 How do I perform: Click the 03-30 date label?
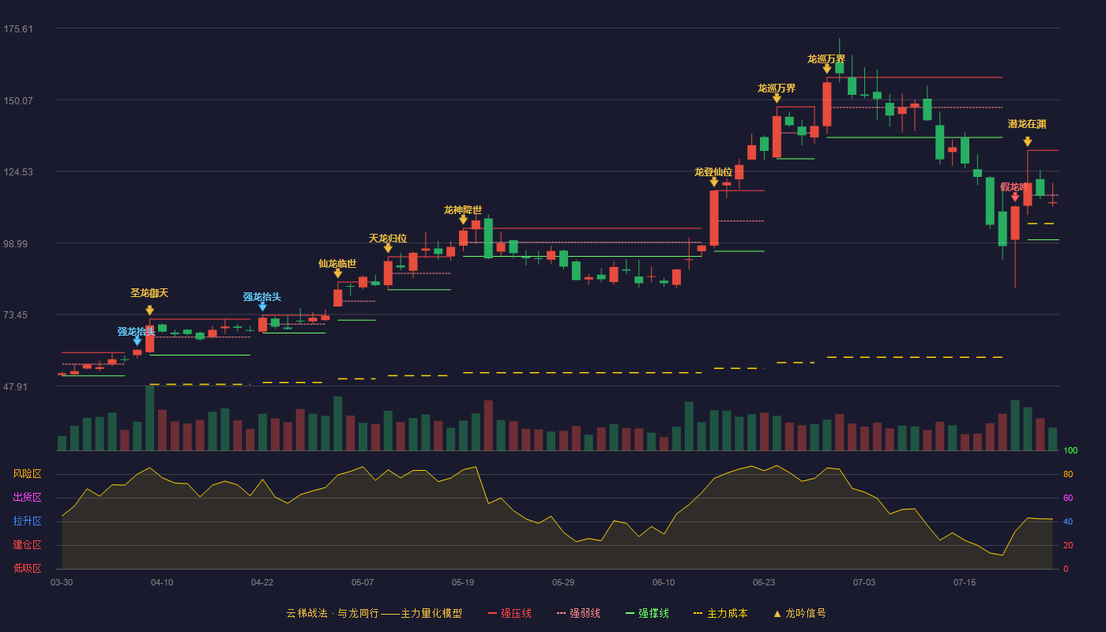(62, 582)
